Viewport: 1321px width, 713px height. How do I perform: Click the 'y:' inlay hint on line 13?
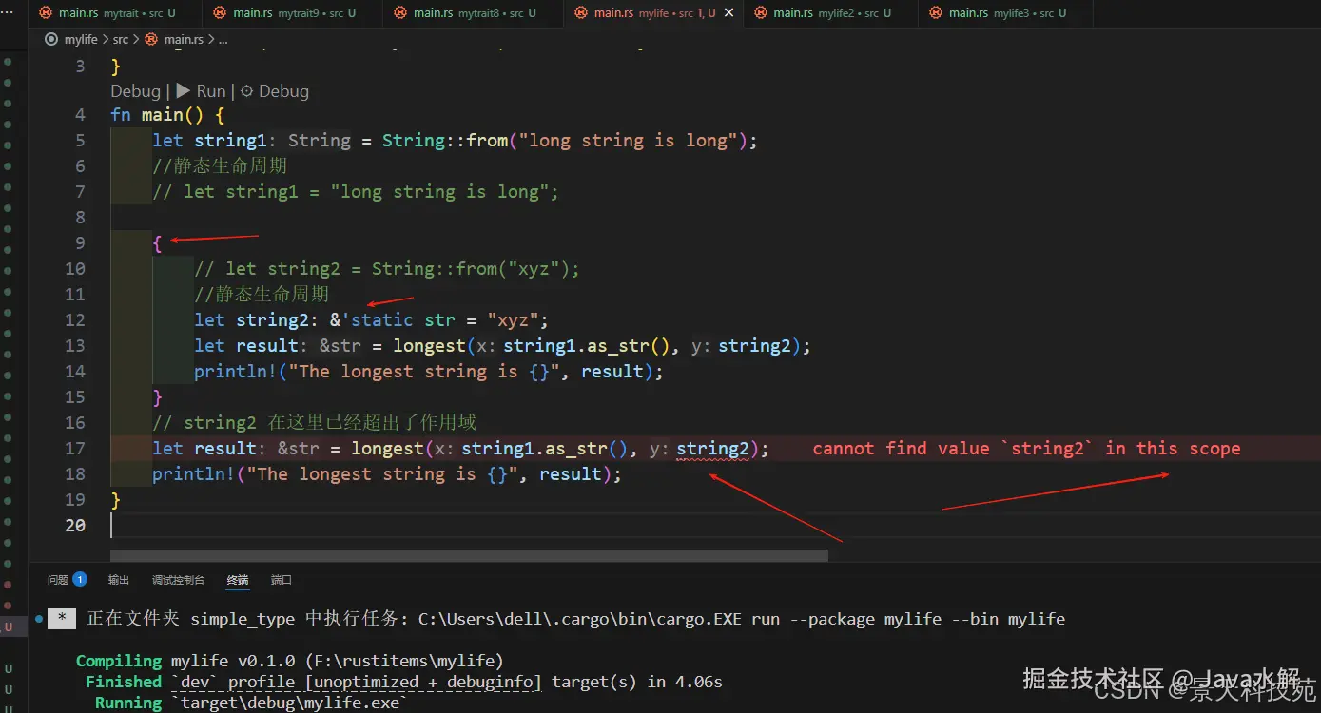pos(702,346)
